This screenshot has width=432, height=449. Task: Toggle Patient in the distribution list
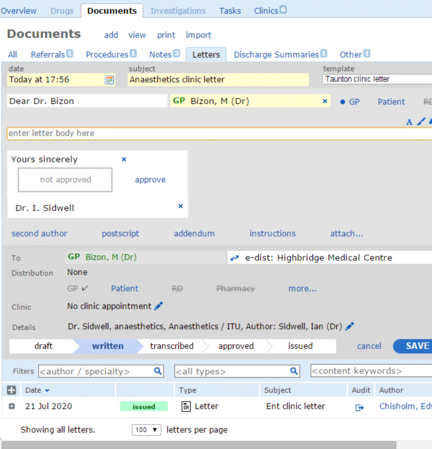coord(124,288)
